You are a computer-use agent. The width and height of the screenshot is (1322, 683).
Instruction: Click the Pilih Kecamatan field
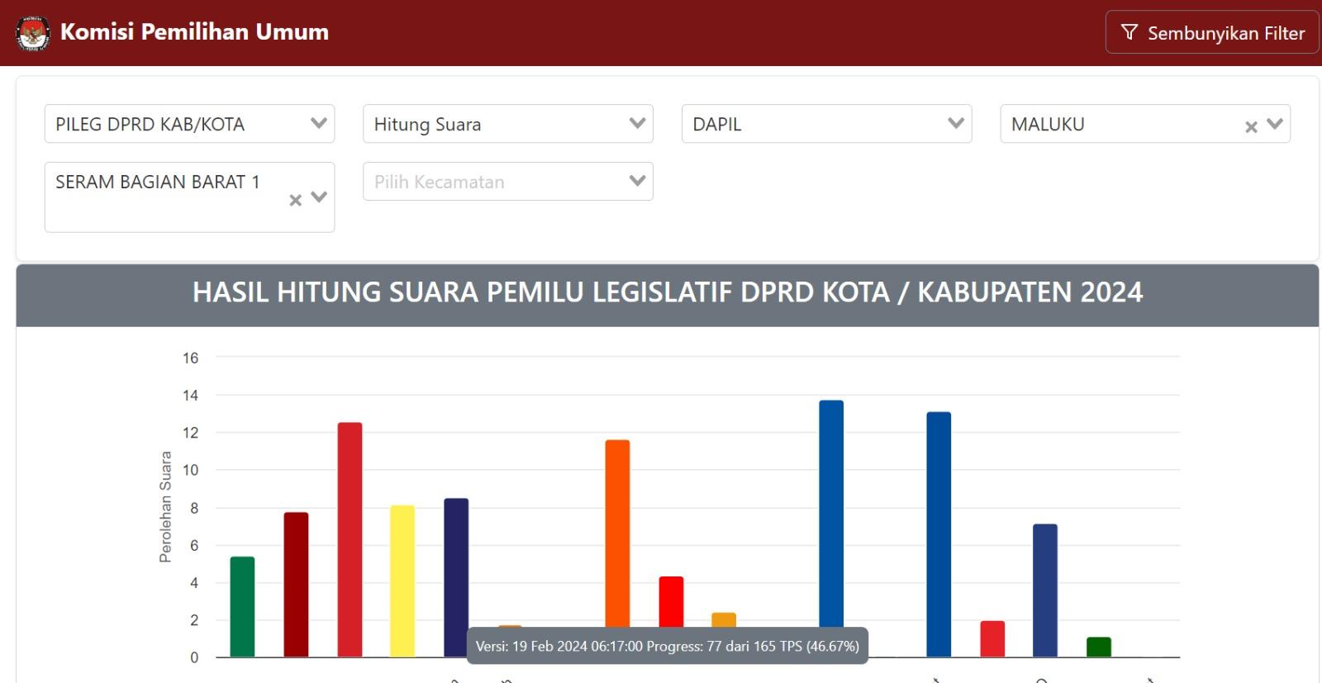[x=508, y=182]
